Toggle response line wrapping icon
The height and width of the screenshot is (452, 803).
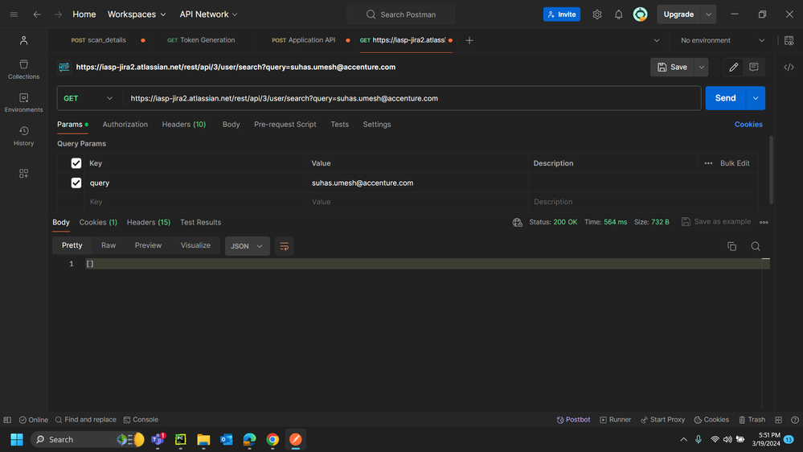tap(285, 246)
